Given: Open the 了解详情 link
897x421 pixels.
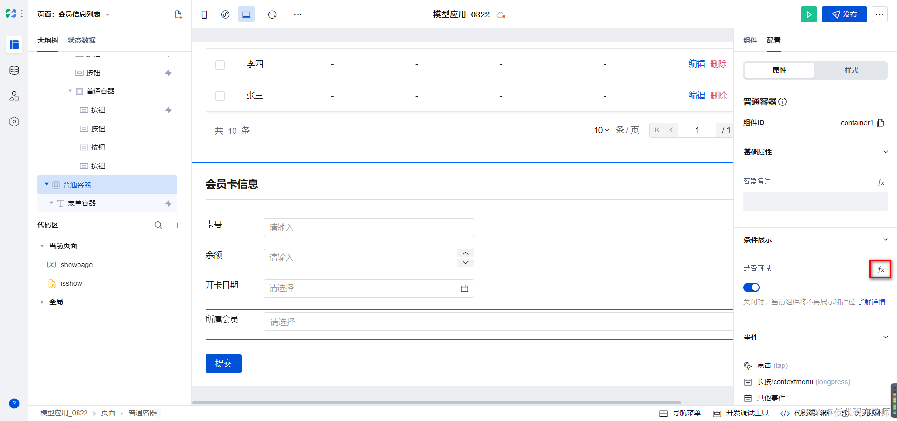Looking at the screenshot, I should pyautogui.click(x=871, y=302).
